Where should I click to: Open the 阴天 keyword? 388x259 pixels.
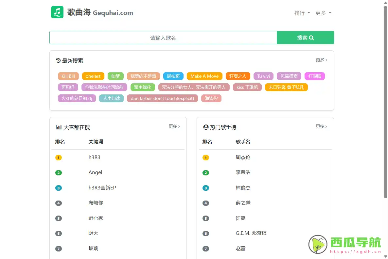point(93,233)
